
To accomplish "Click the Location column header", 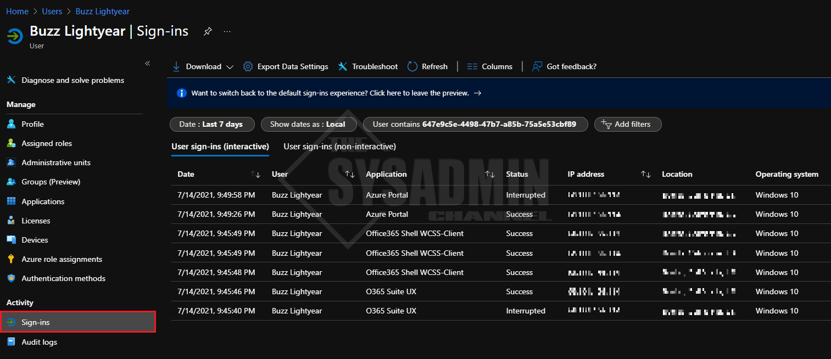I will [677, 174].
